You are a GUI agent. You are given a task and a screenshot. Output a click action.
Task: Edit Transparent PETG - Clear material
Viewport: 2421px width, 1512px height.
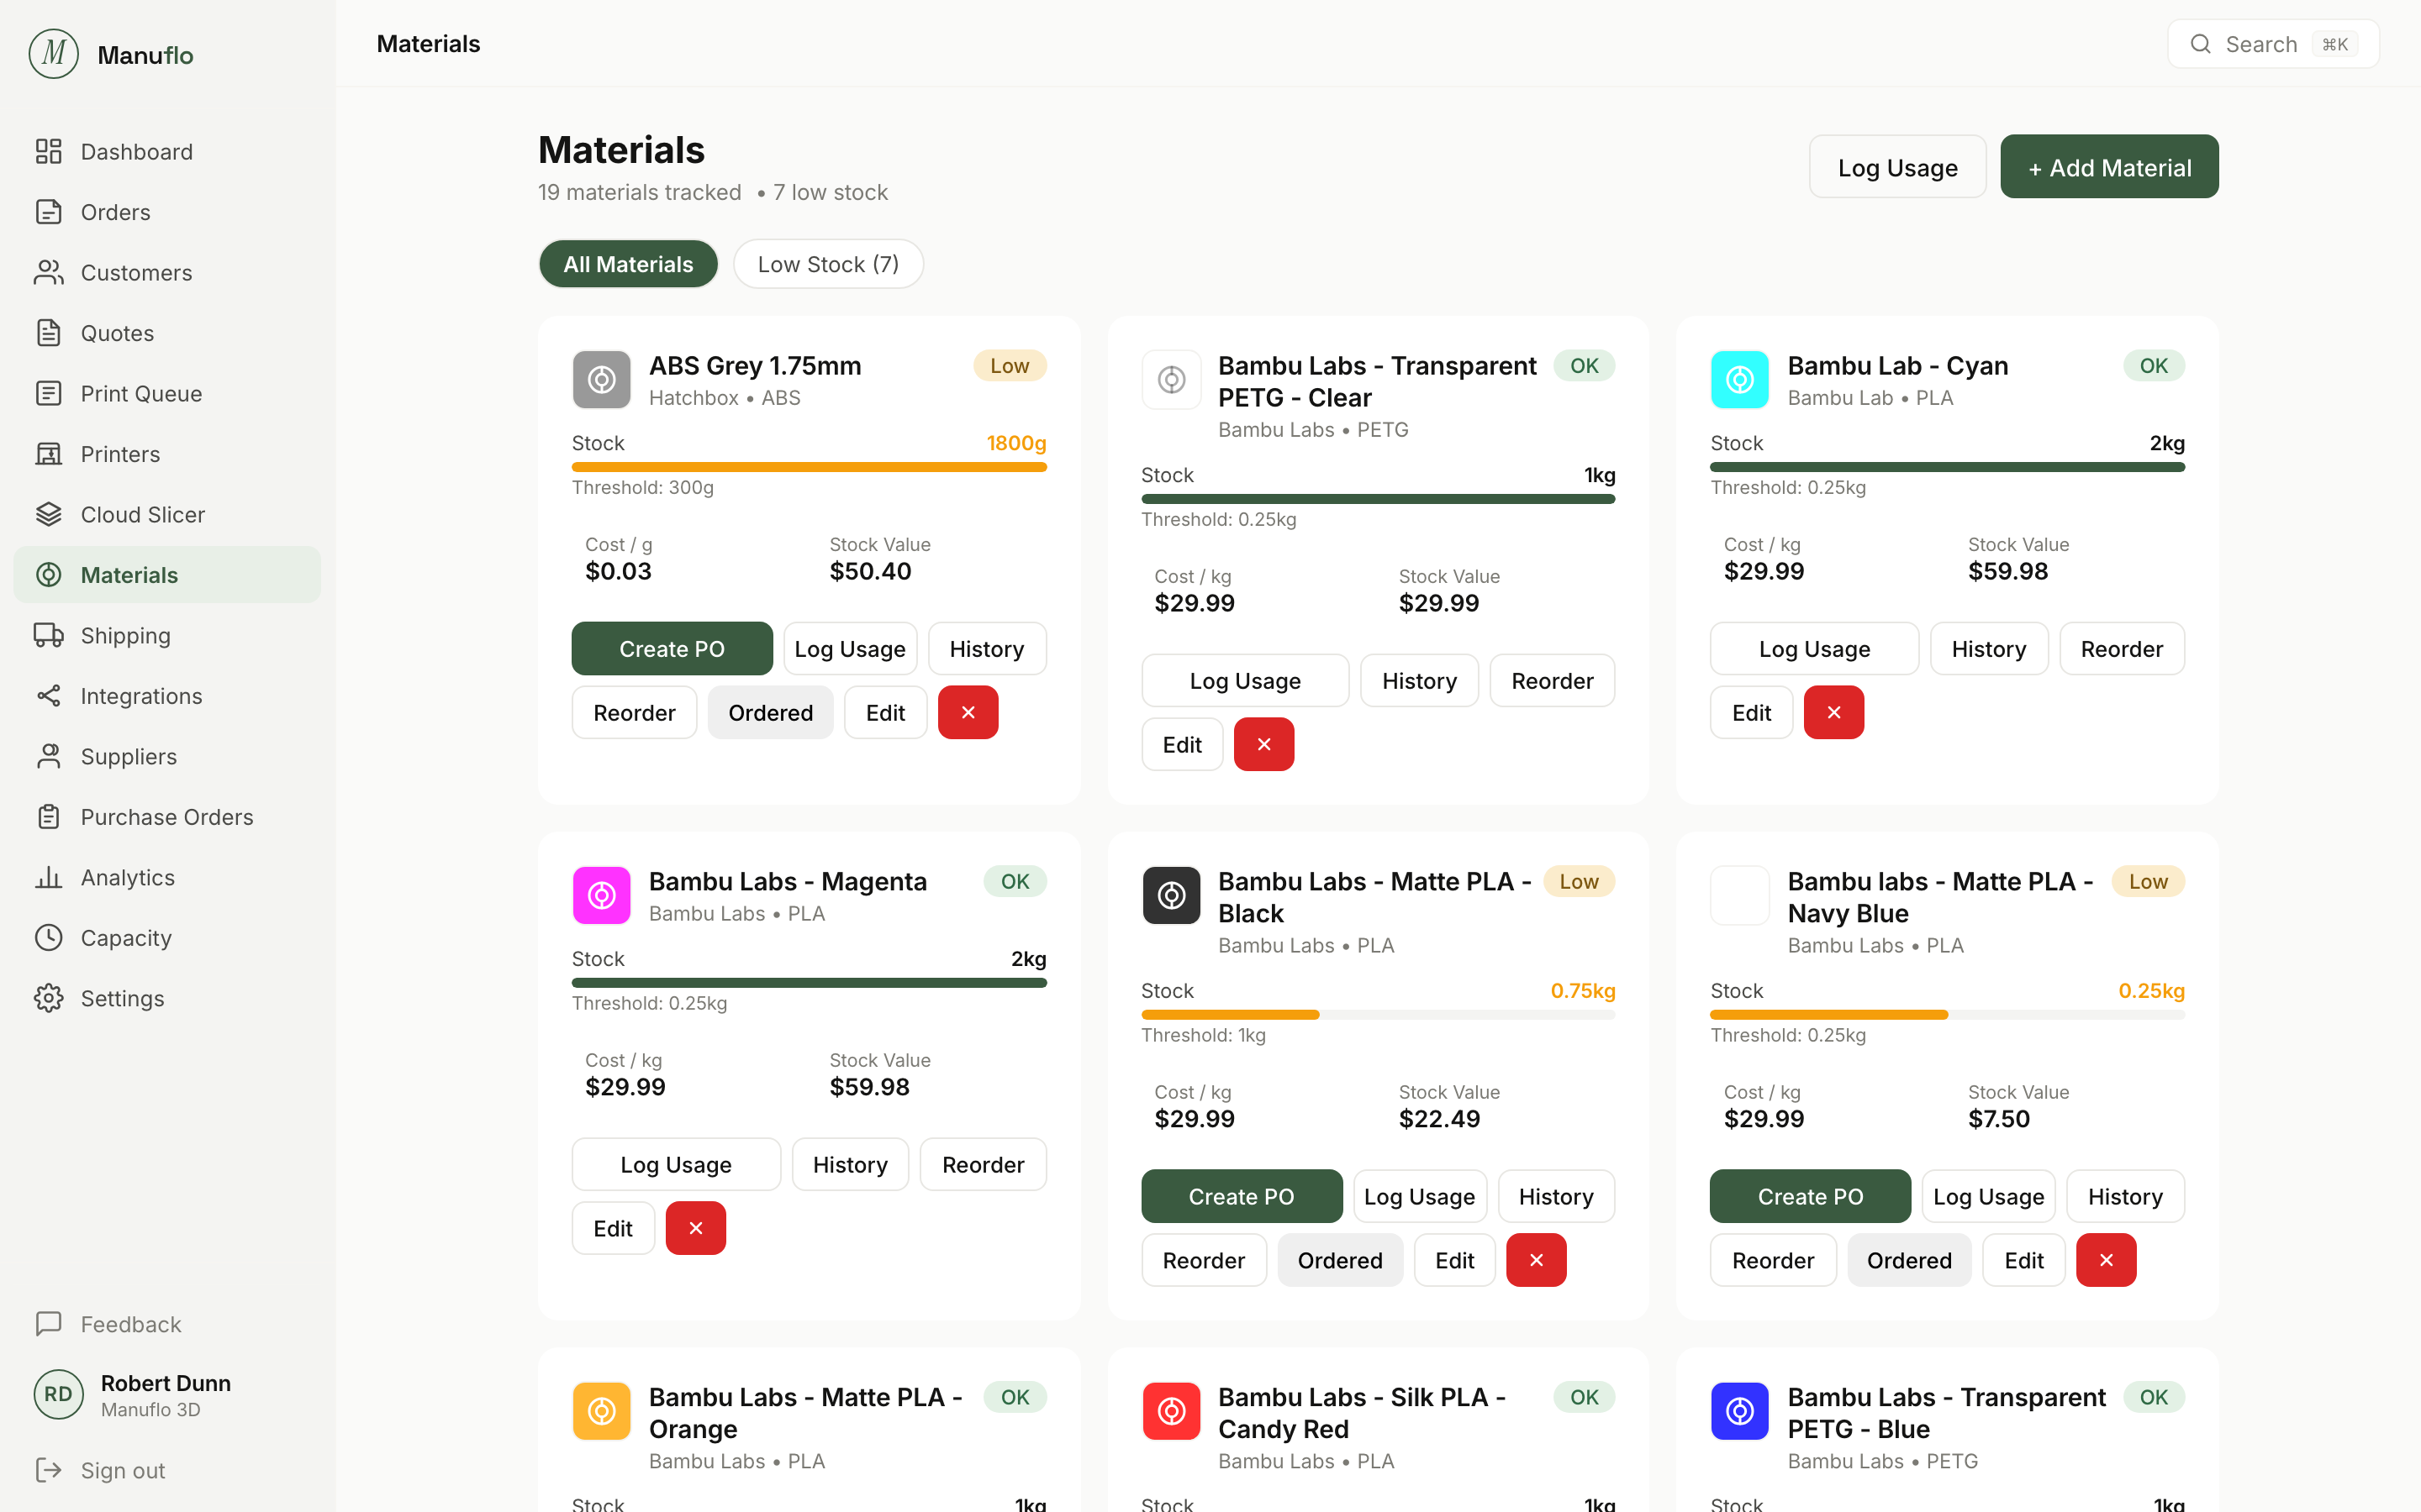point(1181,745)
